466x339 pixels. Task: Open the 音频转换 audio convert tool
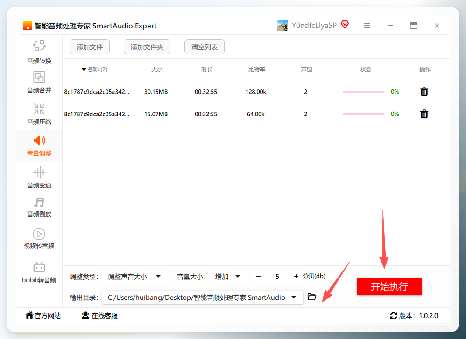coord(39,52)
